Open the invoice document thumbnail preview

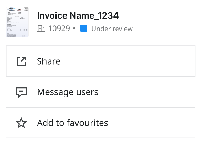click(17, 22)
